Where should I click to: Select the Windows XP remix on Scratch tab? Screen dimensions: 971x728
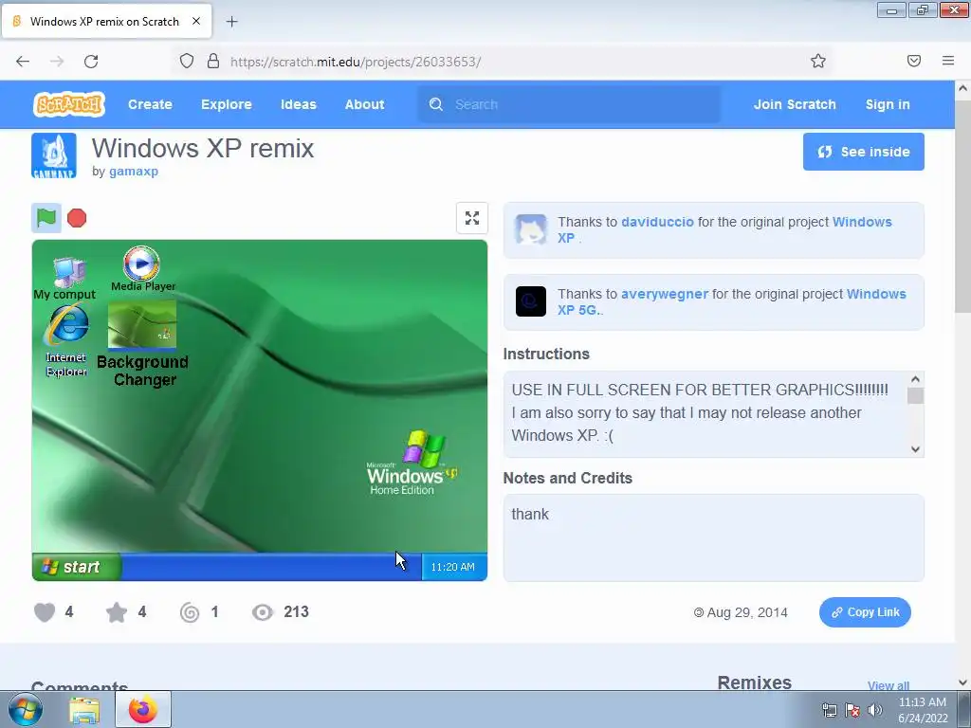pos(106,21)
